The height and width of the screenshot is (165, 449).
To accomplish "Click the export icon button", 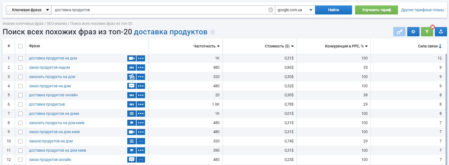I will click(x=441, y=32).
